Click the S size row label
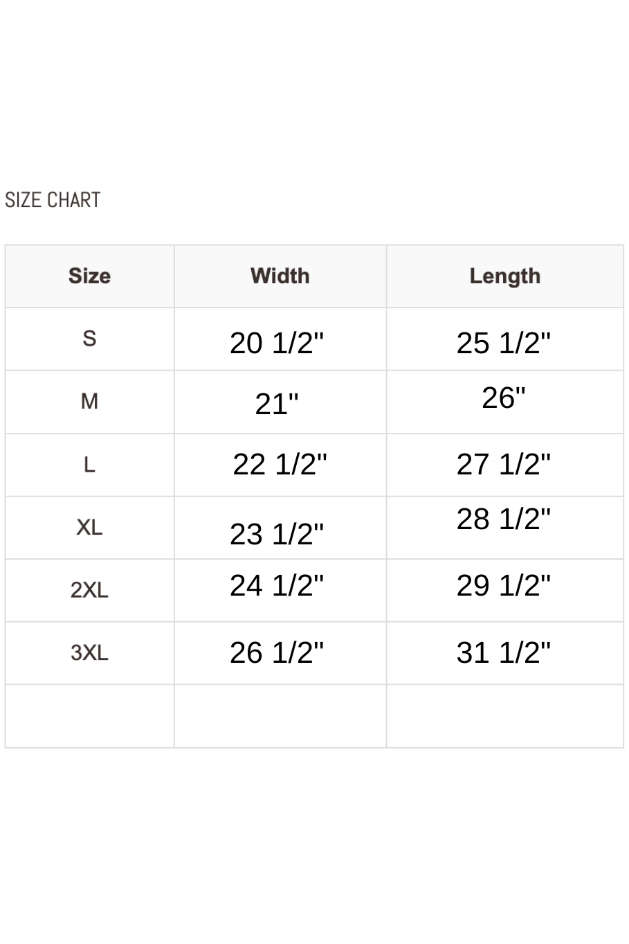The width and height of the screenshot is (629, 944). (x=89, y=339)
